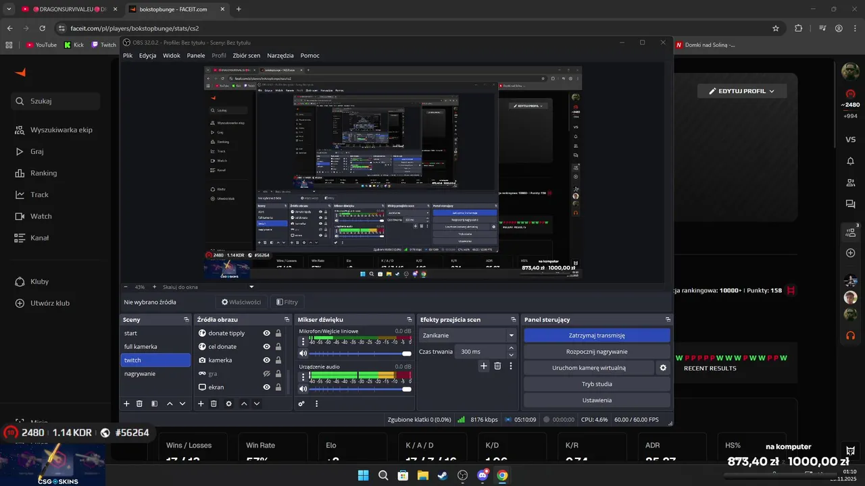Mute the Urządzenie audio speaker icon
This screenshot has width=865, height=486.
303,389
